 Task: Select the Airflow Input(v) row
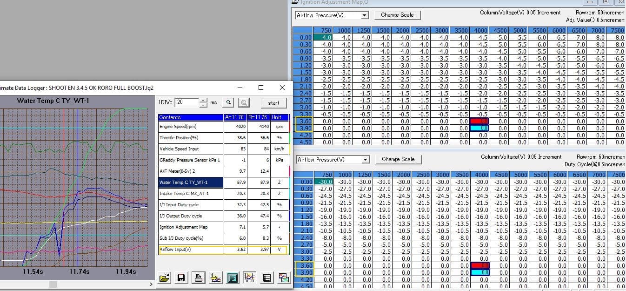point(223,250)
